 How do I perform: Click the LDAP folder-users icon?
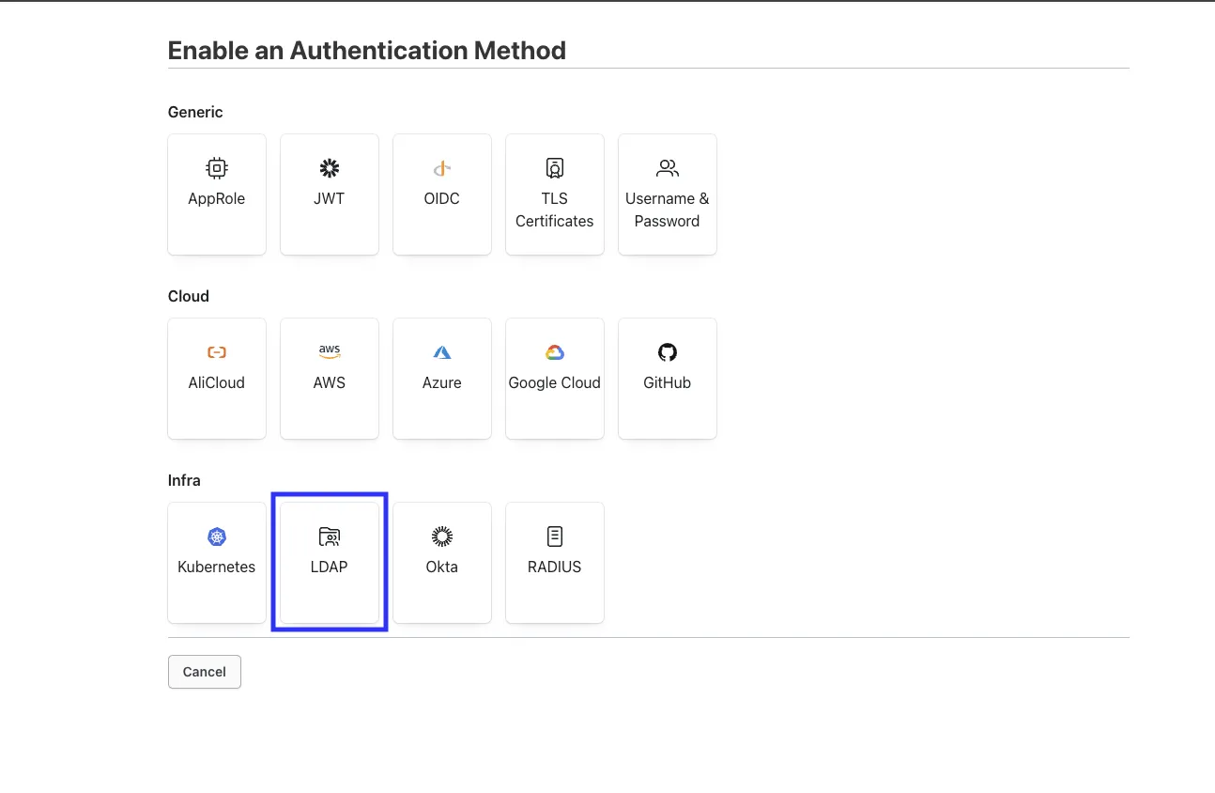(330, 536)
